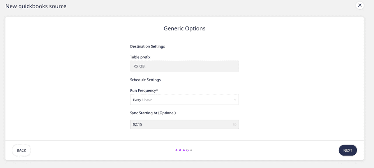Click the Sync Starting At time field 02:15
Viewport: 374px width, 168px height.
pyautogui.click(x=181, y=124)
